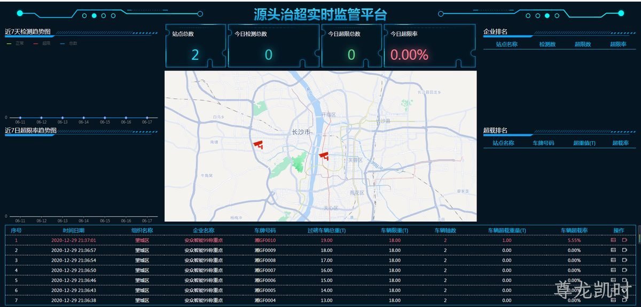This screenshot has height=307, width=641.
Task: Open video for plate 湘GF0007 row
Action: pos(624,270)
